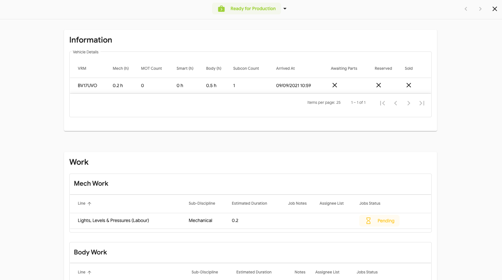
Task: Sort by Smart (h) column header
Action: pos(185,68)
